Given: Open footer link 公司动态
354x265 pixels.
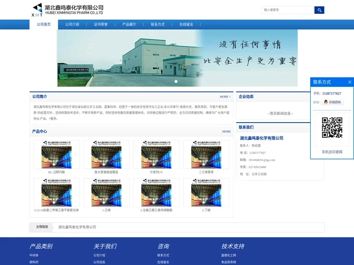Looking at the screenshot, I should [x=99, y=262].
